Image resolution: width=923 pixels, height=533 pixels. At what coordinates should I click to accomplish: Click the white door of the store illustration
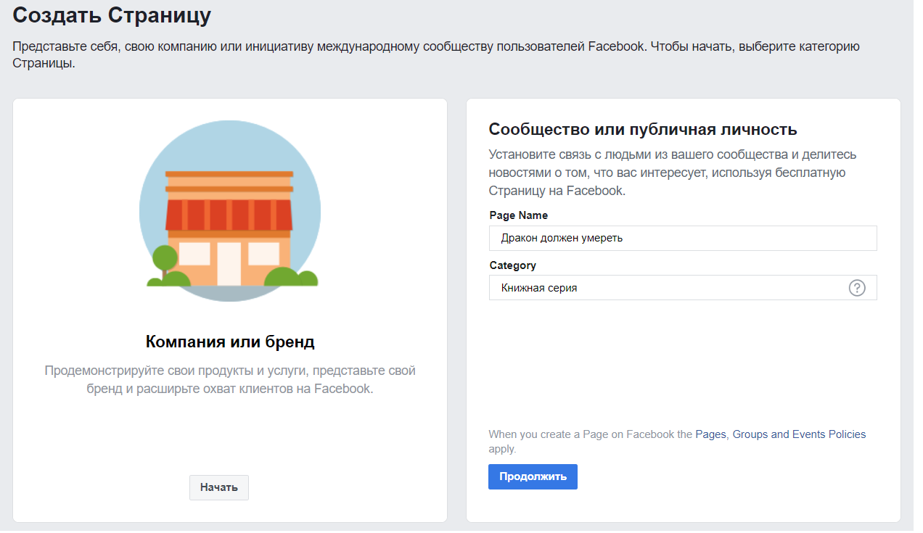pyautogui.click(x=229, y=263)
